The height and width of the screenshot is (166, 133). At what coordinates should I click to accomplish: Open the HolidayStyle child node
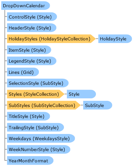pos(115,39)
